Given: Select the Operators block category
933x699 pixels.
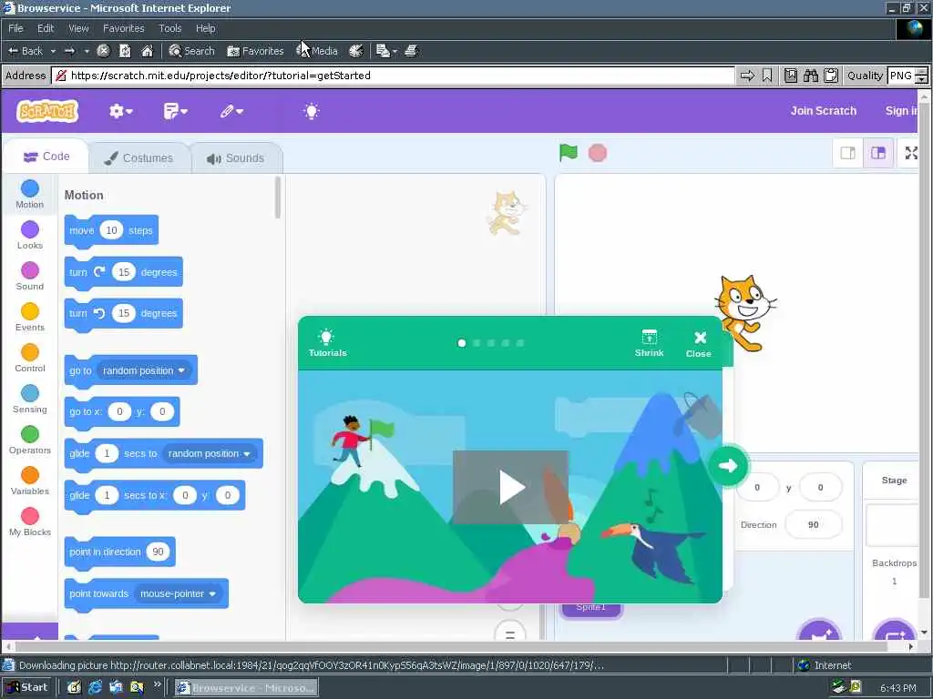Looking at the screenshot, I should 30,441.
